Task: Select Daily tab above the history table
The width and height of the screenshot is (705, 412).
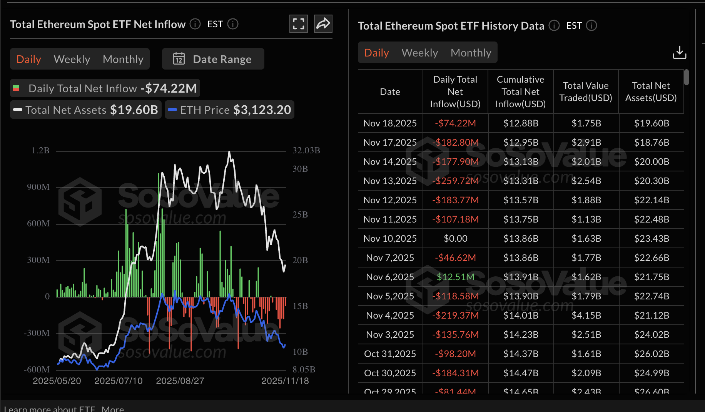Action: click(x=376, y=52)
